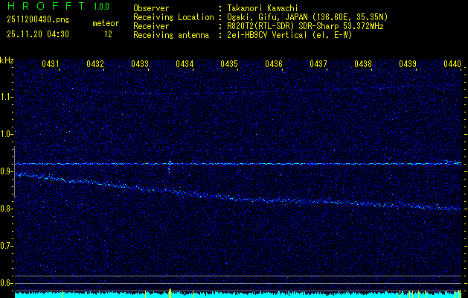Image resolution: width=468 pixels, height=298 pixels.
Task: Select the 0434 time marker
Action: point(185,65)
